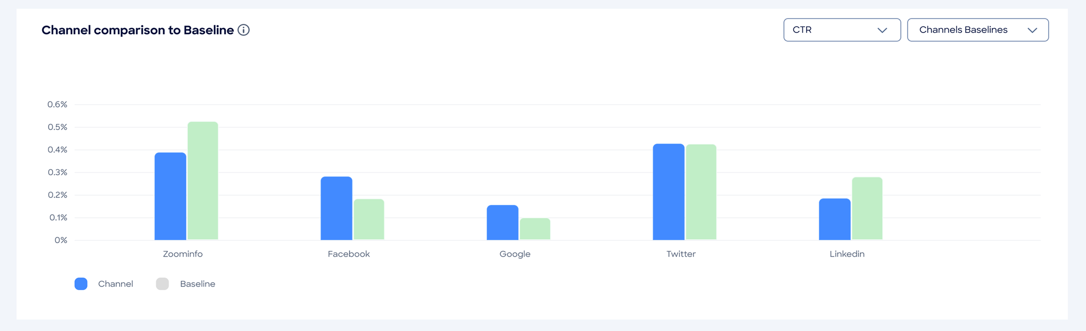This screenshot has height=331, width=1086.
Task: Select the green Zoominfo baseline bar
Action: click(x=203, y=181)
